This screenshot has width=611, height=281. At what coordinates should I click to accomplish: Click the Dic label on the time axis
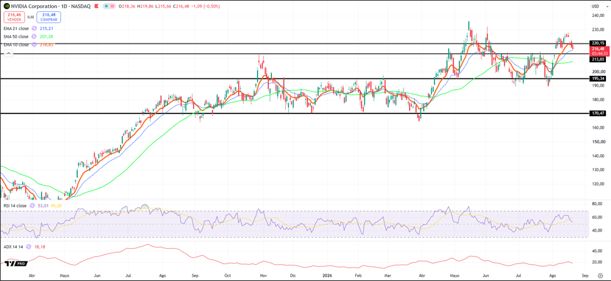click(292, 275)
